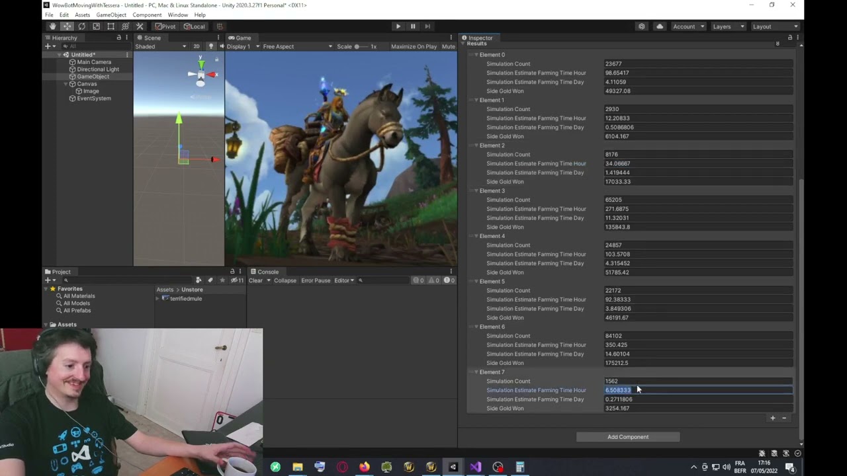Toggle Mute audio in Game view
The image size is (847, 476).
click(448, 46)
